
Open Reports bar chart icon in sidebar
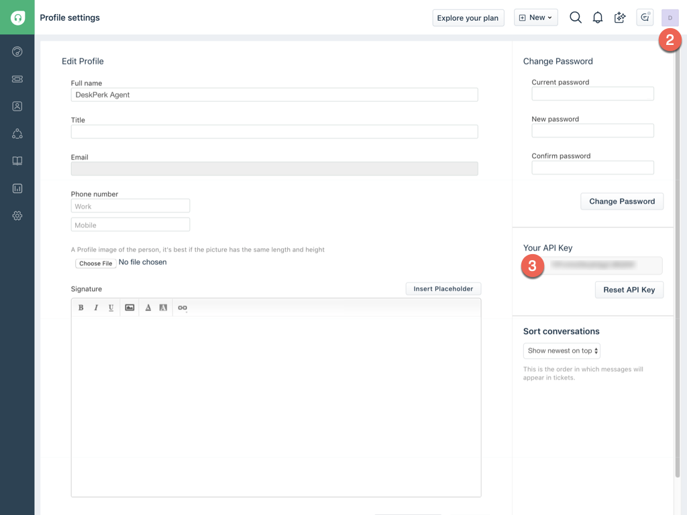point(17,188)
